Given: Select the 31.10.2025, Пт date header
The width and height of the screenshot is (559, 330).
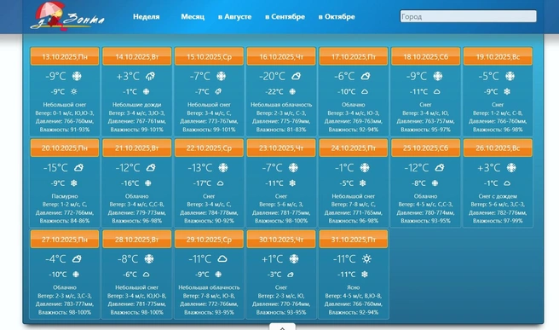Looking at the screenshot, I should tap(354, 240).
